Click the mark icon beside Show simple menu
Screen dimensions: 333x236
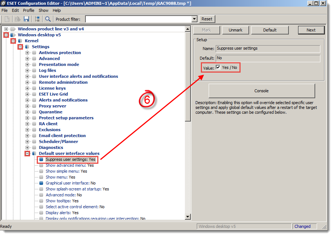coord(41,171)
